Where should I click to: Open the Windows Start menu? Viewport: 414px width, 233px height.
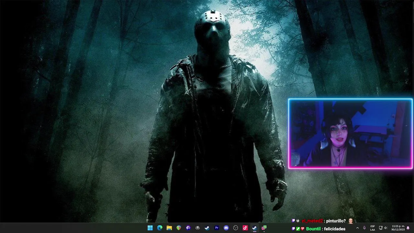click(150, 228)
